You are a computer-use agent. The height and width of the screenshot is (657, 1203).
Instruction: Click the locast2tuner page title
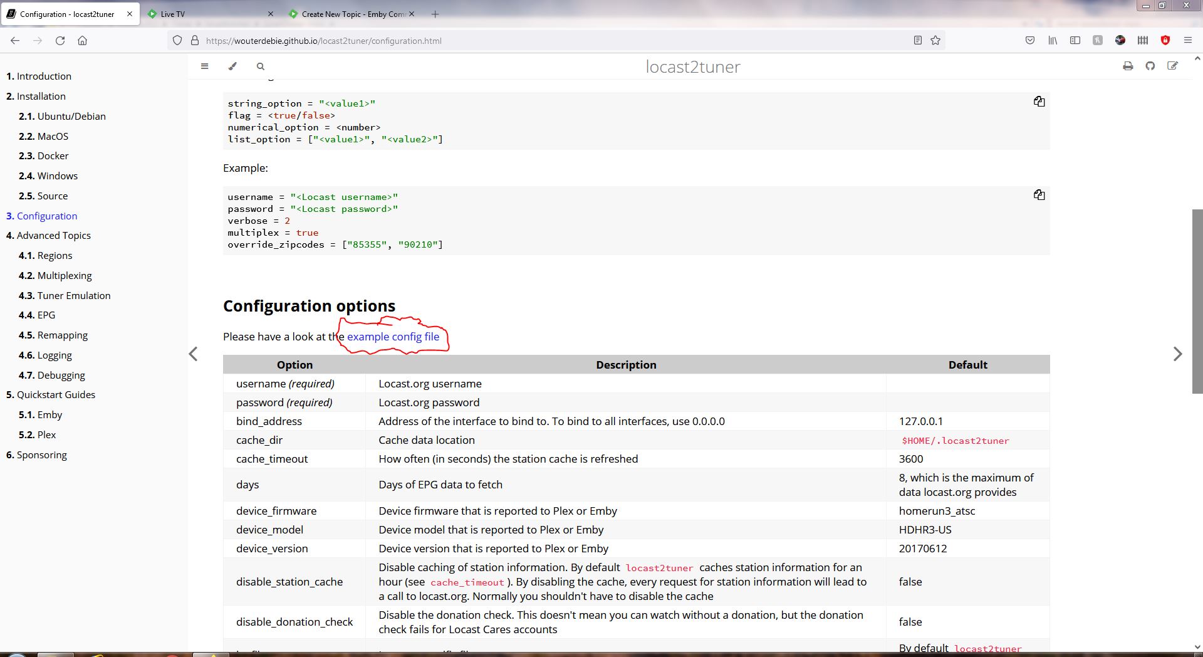point(693,66)
